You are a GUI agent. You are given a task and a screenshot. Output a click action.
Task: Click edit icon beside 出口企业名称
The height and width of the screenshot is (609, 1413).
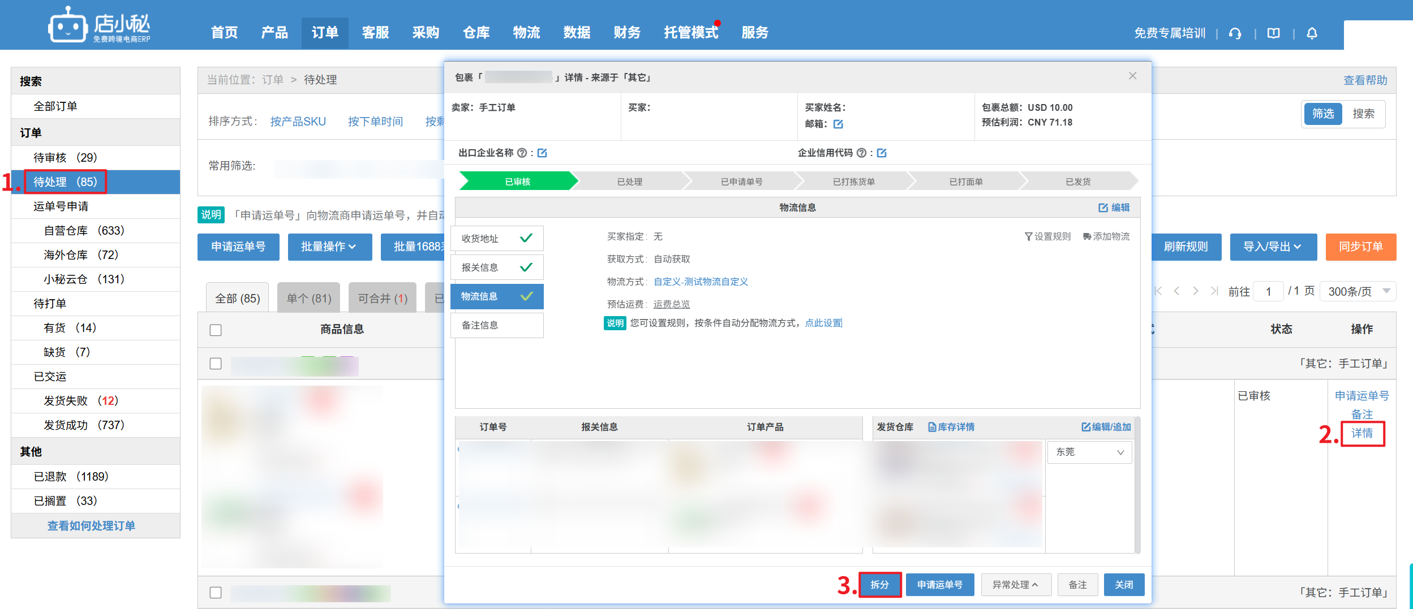coord(542,153)
